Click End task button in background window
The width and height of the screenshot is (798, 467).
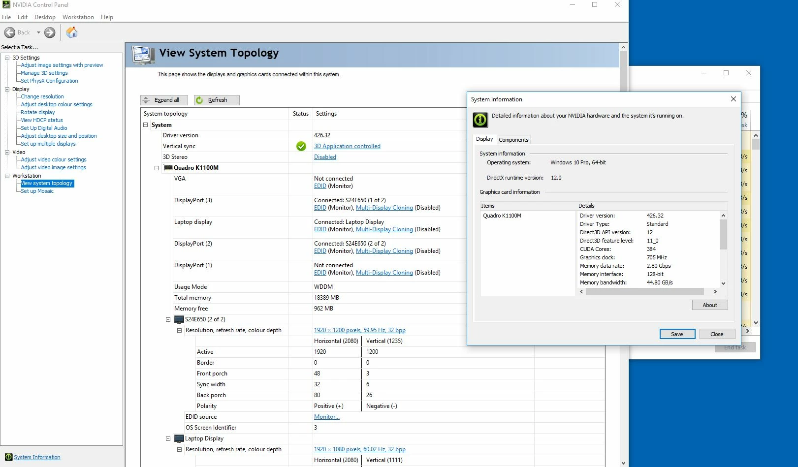tap(734, 347)
